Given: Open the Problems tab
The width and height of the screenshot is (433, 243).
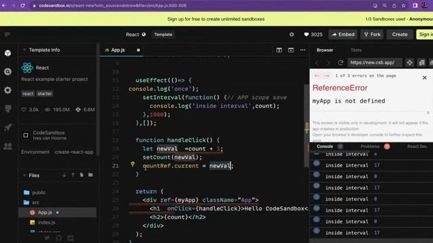Looking at the screenshot, I should (x=370, y=146).
